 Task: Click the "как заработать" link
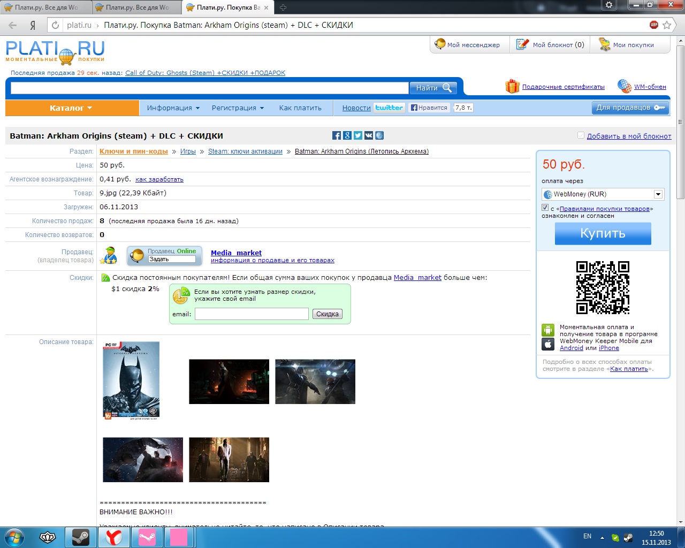click(159, 180)
